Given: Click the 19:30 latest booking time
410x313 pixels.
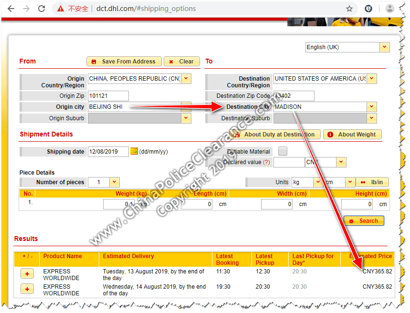Looking at the screenshot, I should tap(223, 287).
